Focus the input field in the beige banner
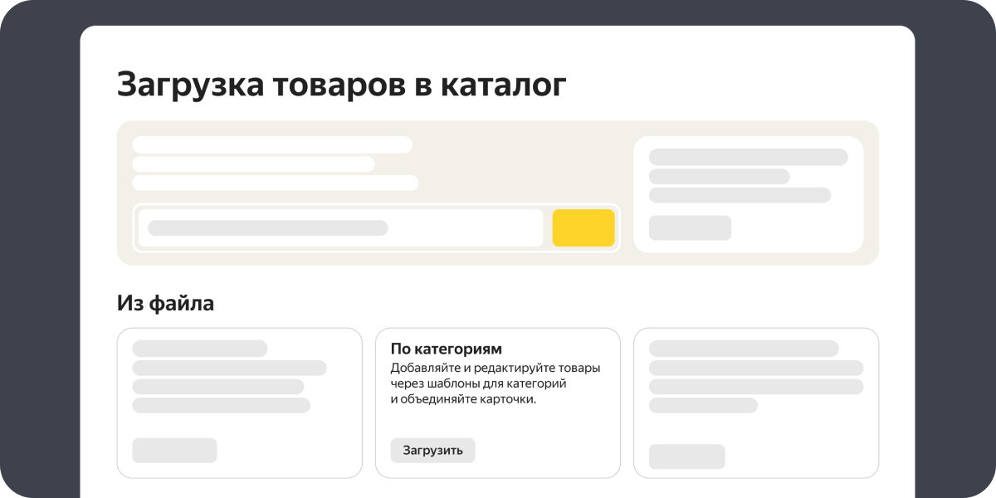The image size is (996, 498). click(340, 228)
